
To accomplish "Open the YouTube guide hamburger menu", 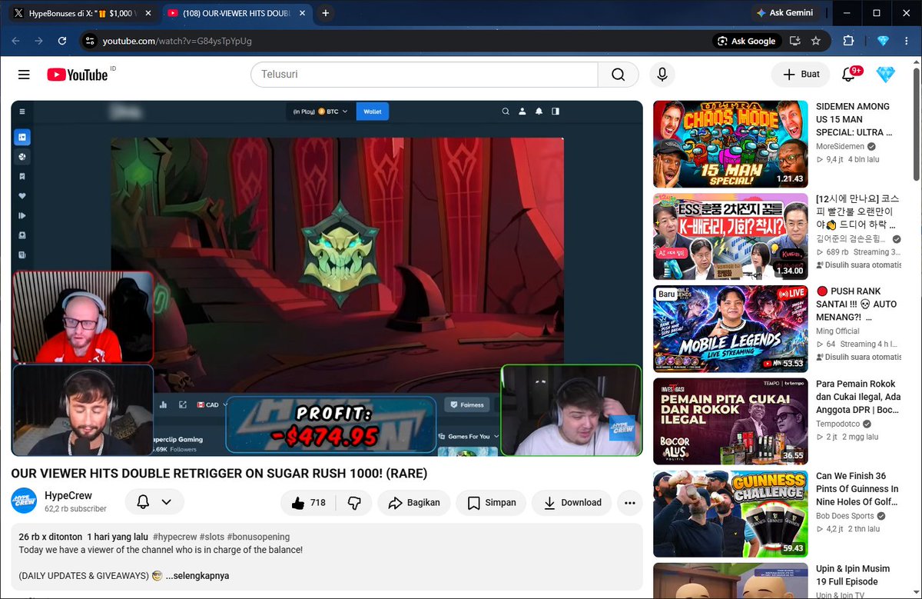I will (x=24, y=75).
